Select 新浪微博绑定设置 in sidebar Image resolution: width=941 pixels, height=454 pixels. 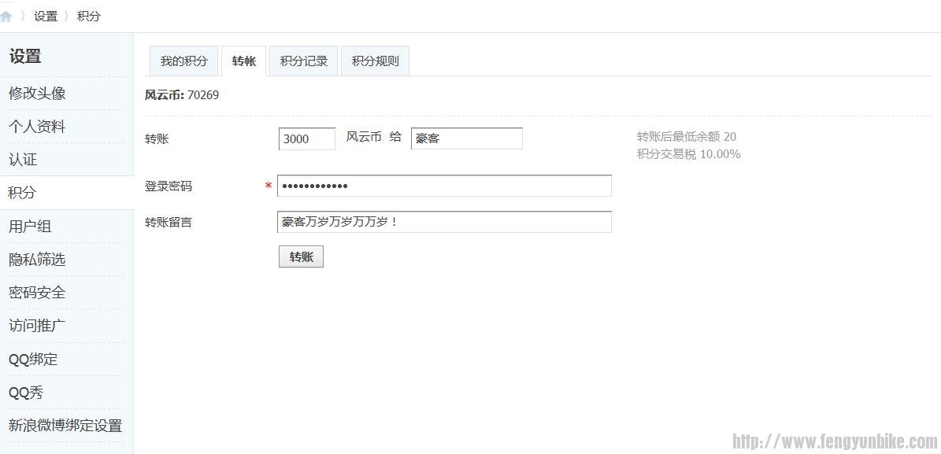[65, 426]
